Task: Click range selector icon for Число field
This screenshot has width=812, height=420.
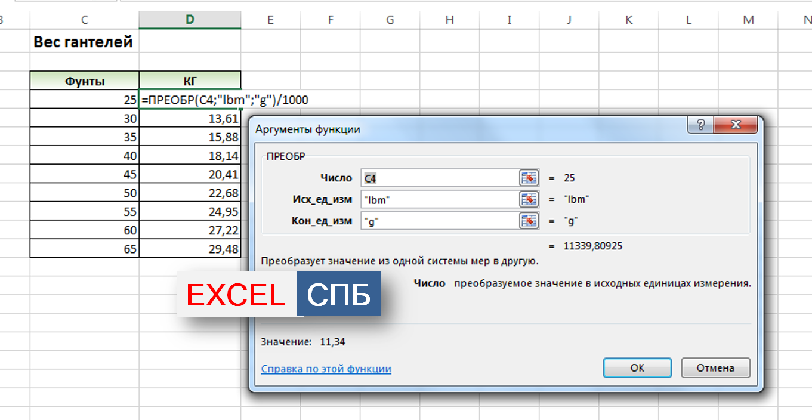Action: (529, 178)
